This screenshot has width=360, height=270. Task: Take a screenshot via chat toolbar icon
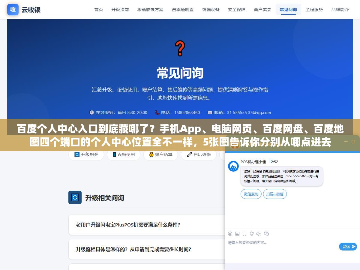[x=244, y=234]
